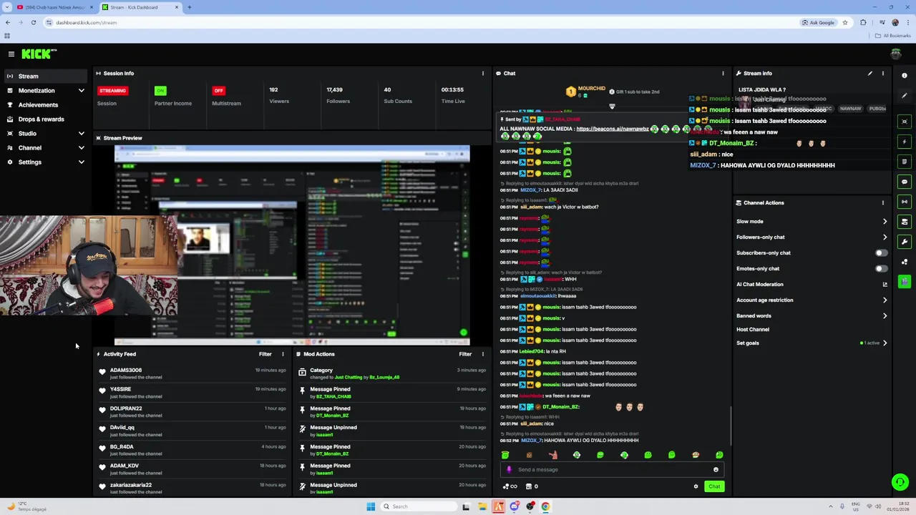Click the shop icon showing 0

(532, 486)
